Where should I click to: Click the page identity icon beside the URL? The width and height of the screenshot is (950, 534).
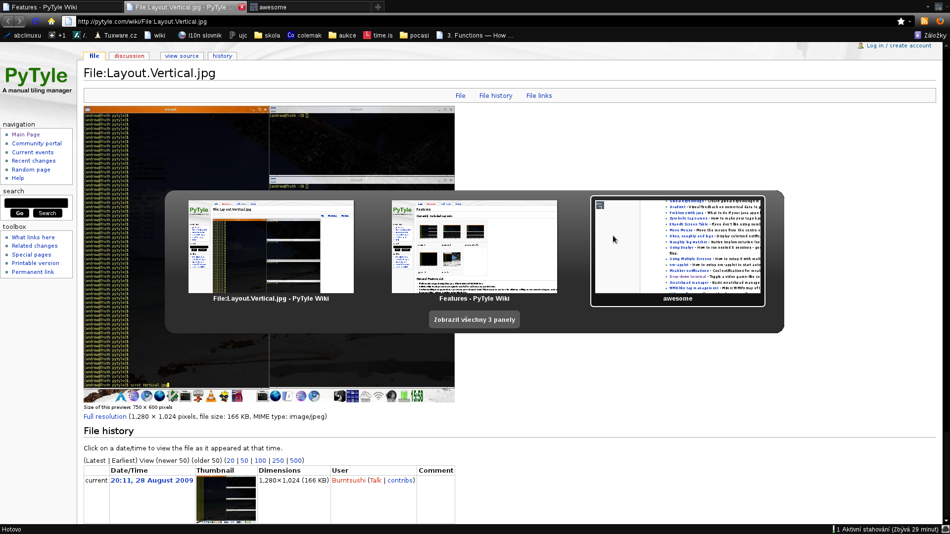click(x=69, y=21)
